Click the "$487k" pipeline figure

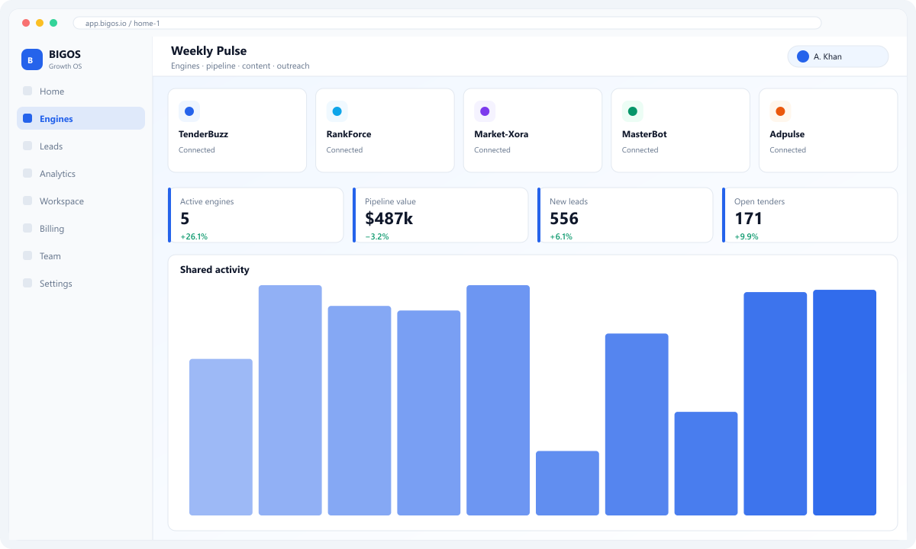[389, 219]
